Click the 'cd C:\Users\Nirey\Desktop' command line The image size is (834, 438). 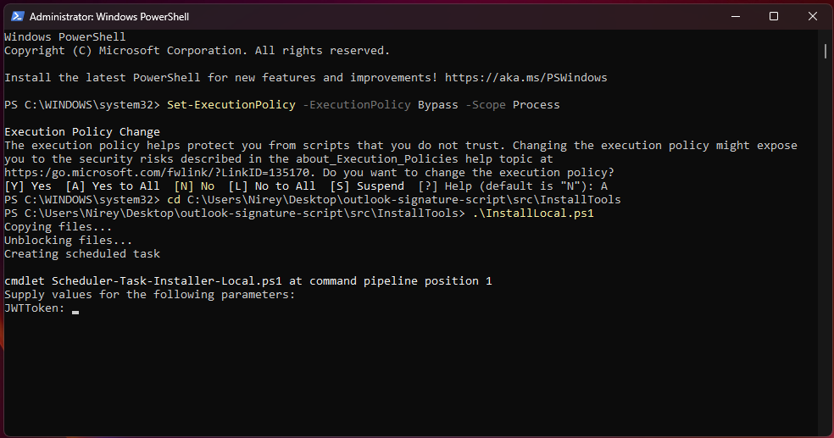coord(394,200)
